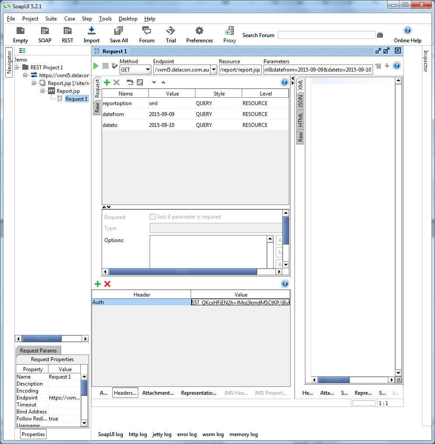The height and width of the screenshot is (444, 435).
Task: Collapse the REST Project 1 tree node
Action: [x=17, y=68]
